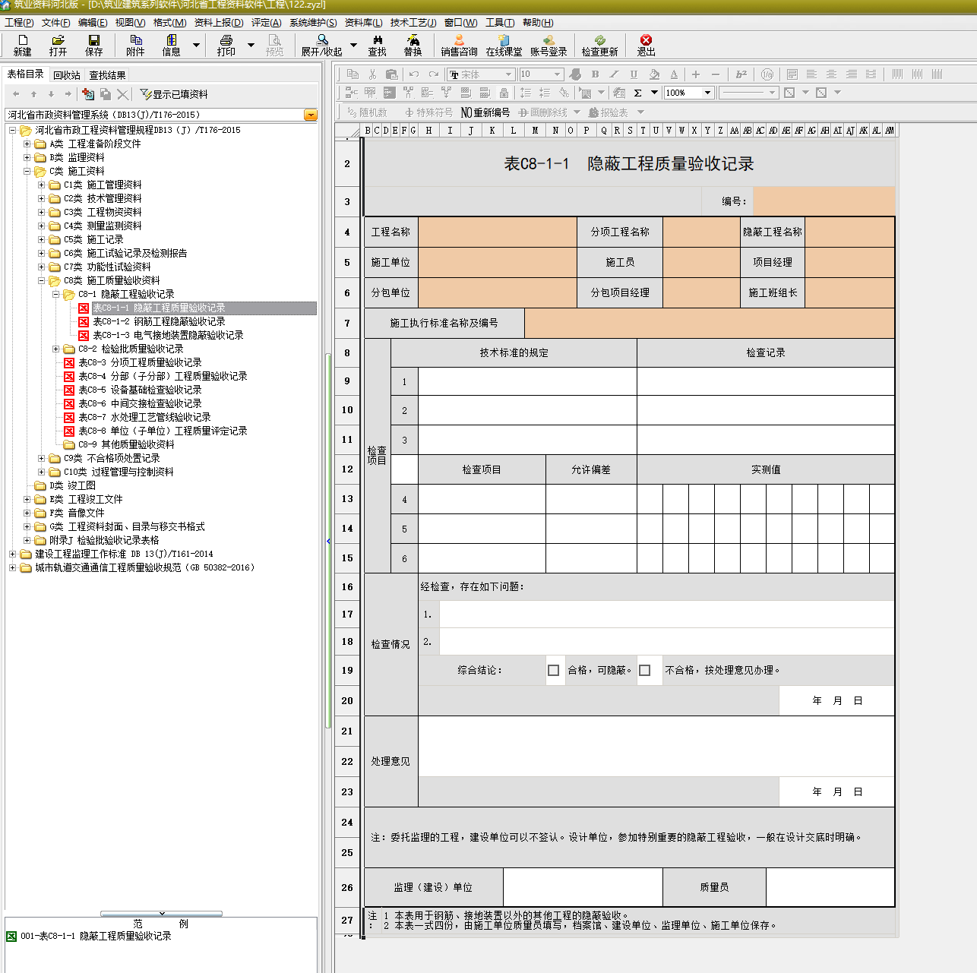Open 在线课堂 online classroom

[x=504, y=46]
